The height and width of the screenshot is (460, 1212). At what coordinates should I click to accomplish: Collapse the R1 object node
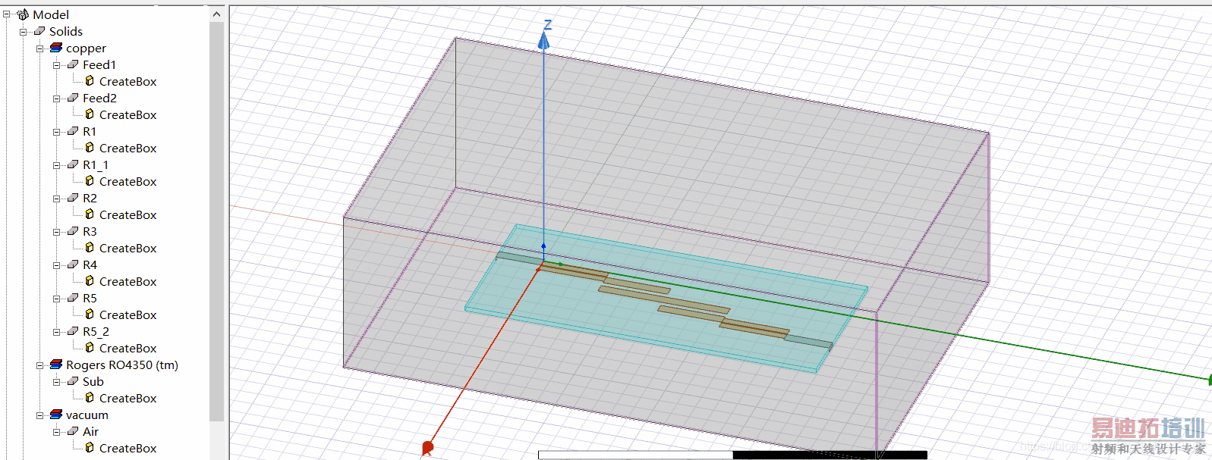(56, 132)
